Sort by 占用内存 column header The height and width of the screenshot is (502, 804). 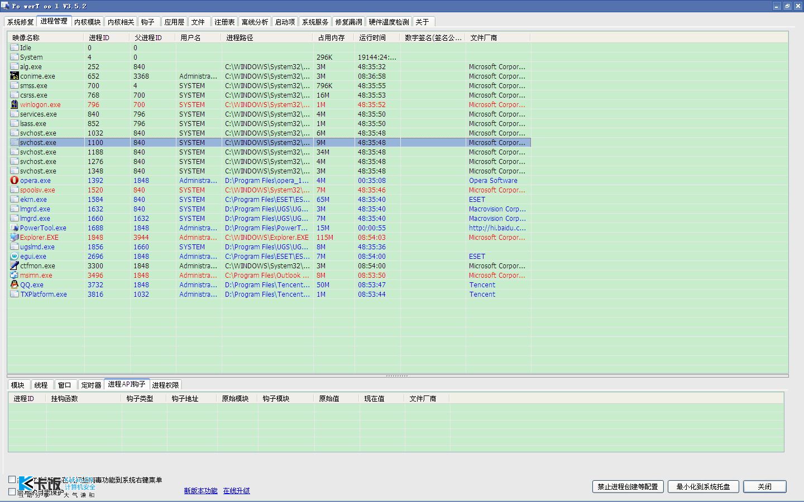[334, 37]
